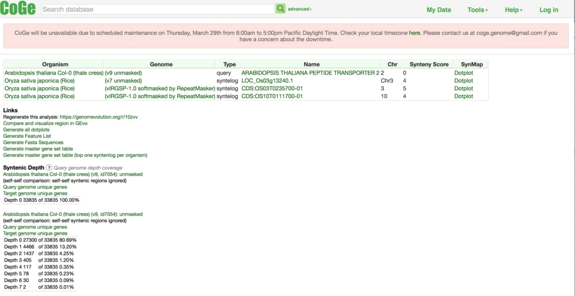Open CDS:OS10T0111700-01 feature link
Screen dimensions: 575x296
(x=272, y=96)
